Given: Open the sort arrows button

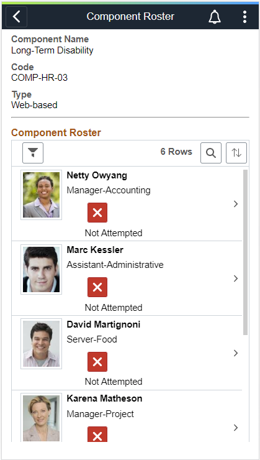Looking at the screenshot, I should click(x=236, y=153).
